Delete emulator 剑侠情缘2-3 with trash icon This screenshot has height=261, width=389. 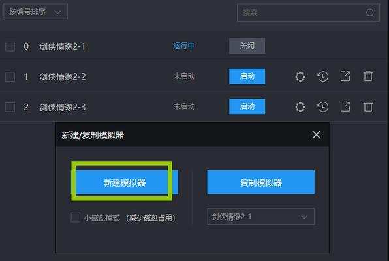pyautogui.click(x=368, y=106)
